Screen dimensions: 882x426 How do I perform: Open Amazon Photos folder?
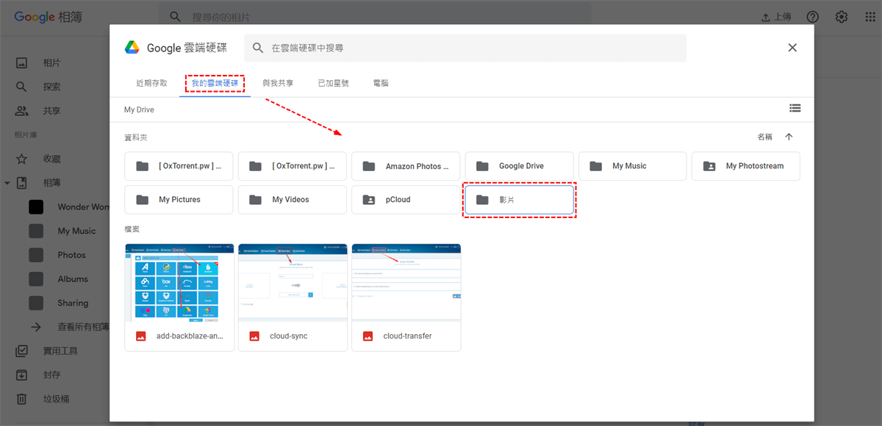[406, 166]
